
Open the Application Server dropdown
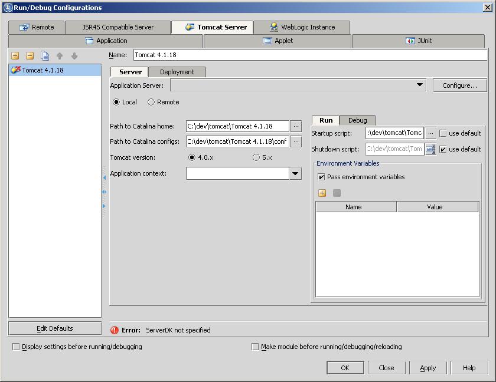click(420, 85)
